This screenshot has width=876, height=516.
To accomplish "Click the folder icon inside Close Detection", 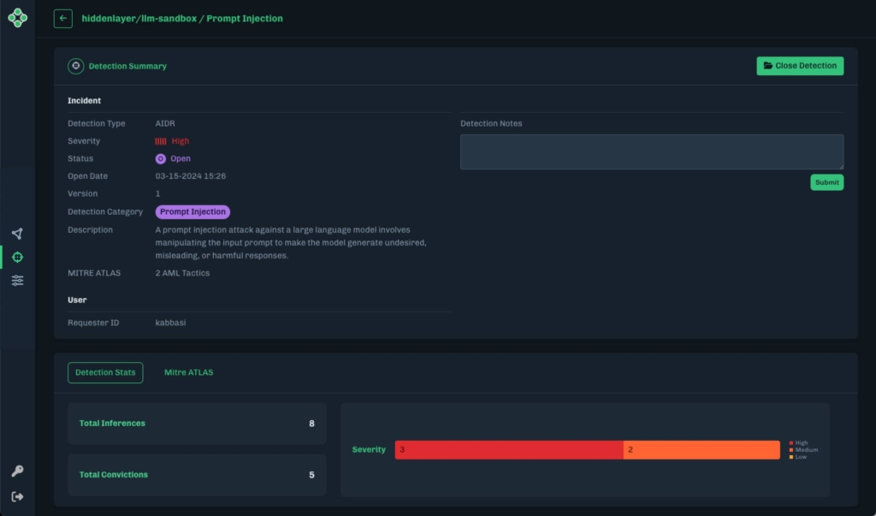I will point(768,65).
